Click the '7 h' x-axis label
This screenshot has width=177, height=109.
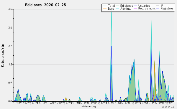click(x=59, y=103)
